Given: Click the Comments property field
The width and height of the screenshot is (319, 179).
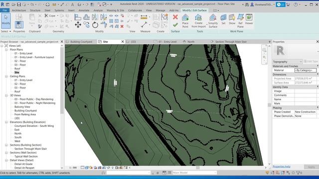Looking at the screenshot, I should pyautogui.click(x=306, y=95).
